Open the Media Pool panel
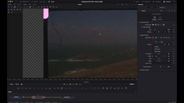This screenshot has height=103, width=184. (24, 2)
